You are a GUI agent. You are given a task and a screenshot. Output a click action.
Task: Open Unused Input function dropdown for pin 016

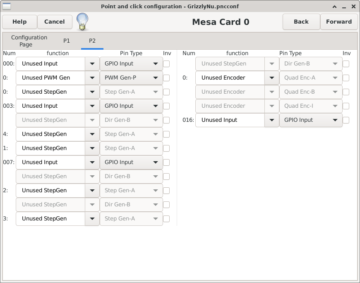pyautogui.click(x=272, y=120)
